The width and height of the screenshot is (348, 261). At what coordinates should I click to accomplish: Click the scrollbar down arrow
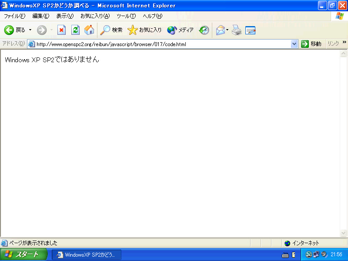tap(343, 233)
